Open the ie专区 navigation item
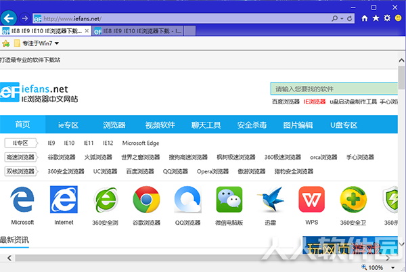Screen dimensions: 406x272 68,125
